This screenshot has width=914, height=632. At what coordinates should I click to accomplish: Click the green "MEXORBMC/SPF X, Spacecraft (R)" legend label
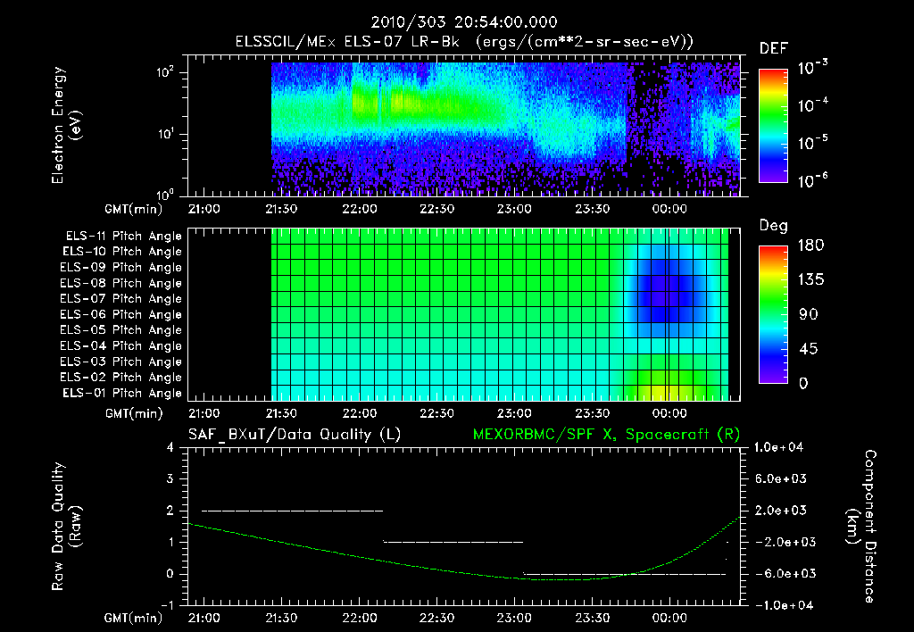(606, 435)
